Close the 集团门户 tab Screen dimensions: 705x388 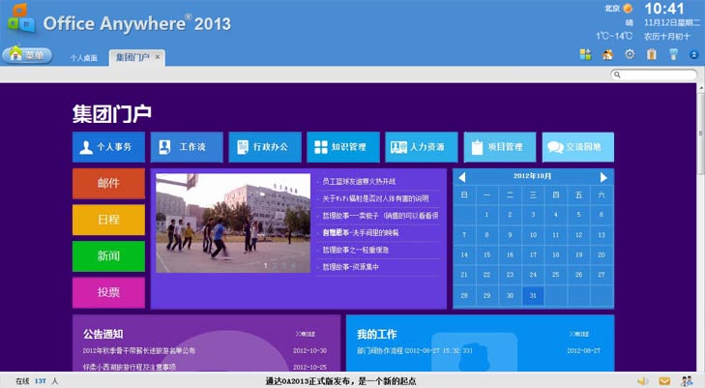tap(158, 57)
